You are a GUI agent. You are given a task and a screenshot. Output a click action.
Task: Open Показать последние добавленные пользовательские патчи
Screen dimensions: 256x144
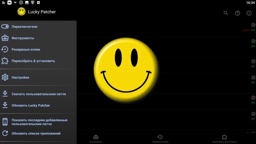(38, 122)
